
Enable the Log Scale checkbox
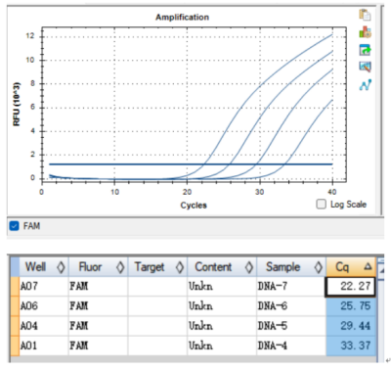321,205
